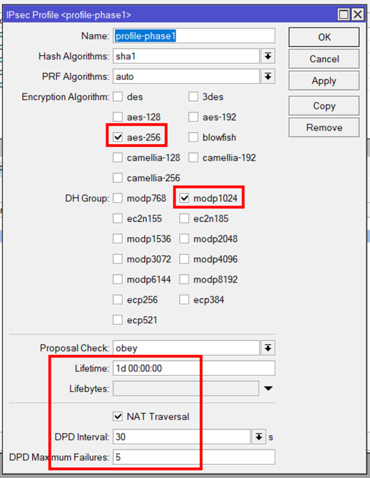This screenshot has width=370, height=478.
Task: Select the modp768 DH group checkbox
Action: click(x=118, y=198)
